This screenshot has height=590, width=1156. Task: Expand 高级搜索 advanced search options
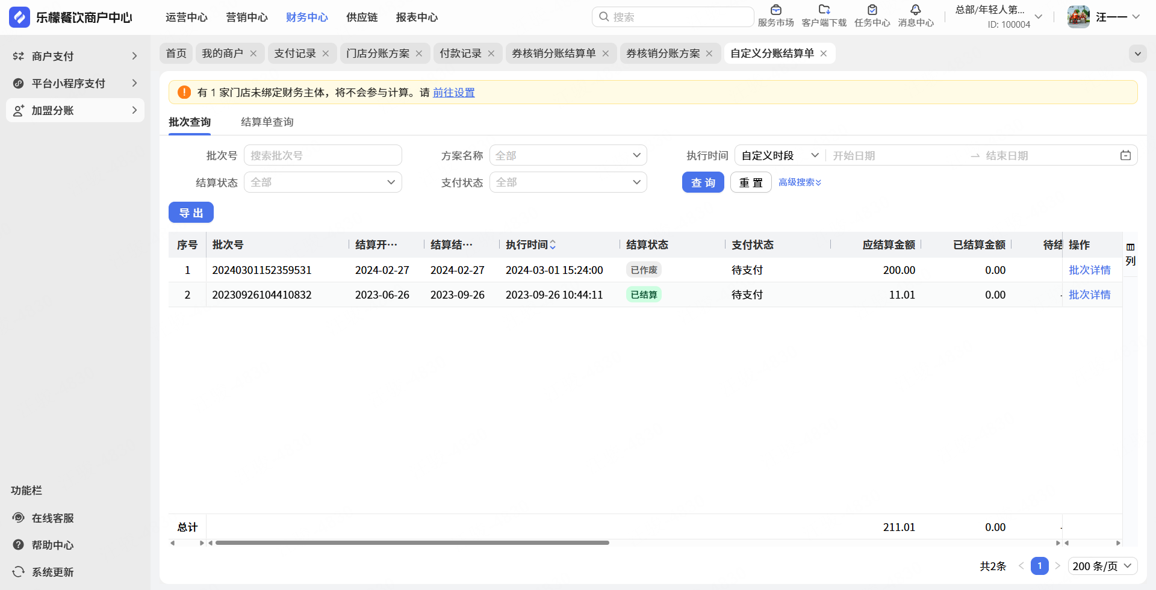[800, 182]
